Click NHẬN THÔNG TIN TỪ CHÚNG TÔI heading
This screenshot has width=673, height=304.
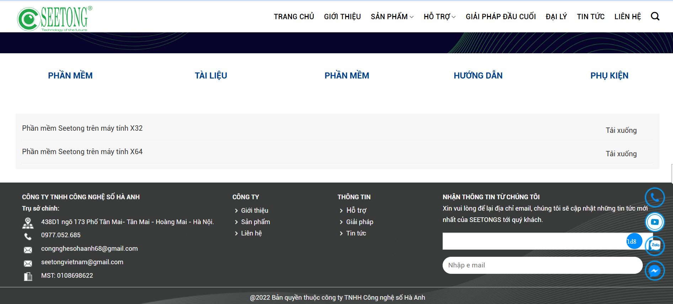click(491, 197)
